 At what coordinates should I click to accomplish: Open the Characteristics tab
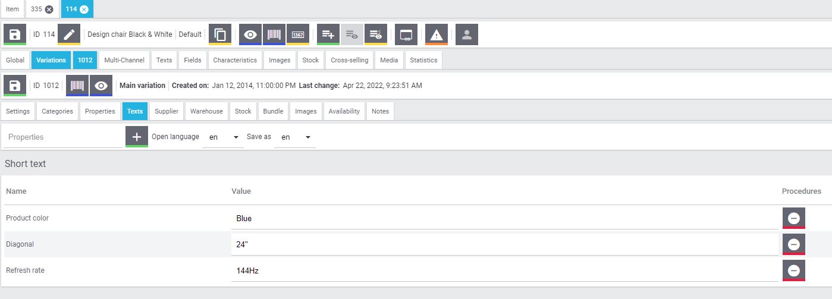tap(235, 60)
